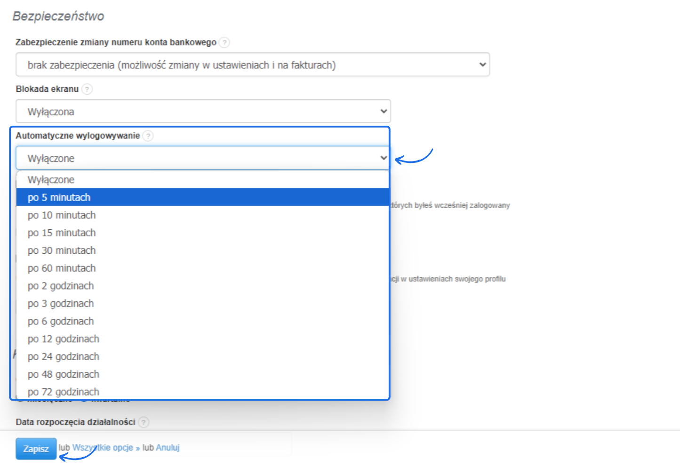Select po 72 godzinach from list
Screen dimensions: 680x468
click(203, 391)
